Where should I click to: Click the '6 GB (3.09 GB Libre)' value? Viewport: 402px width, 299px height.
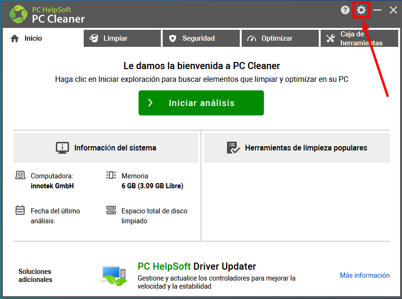click(152, 186)
